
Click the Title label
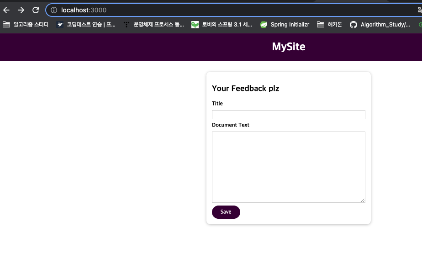pos(217,103)
